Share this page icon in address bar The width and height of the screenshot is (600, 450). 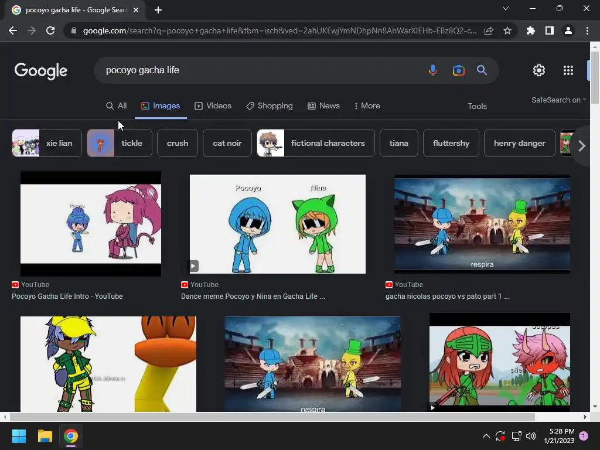[x=489, y=30]
